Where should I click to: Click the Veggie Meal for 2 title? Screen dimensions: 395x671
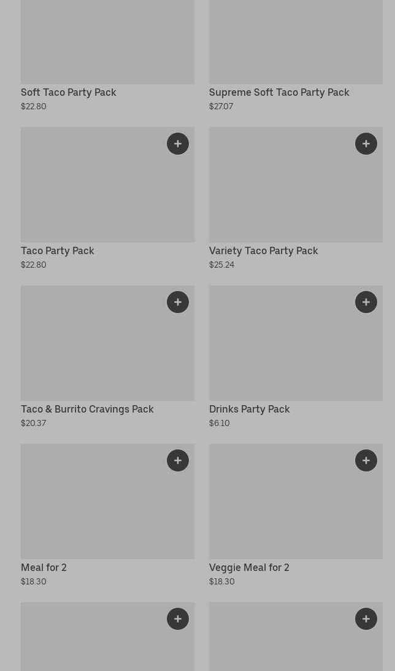click(x=249, y=567)
